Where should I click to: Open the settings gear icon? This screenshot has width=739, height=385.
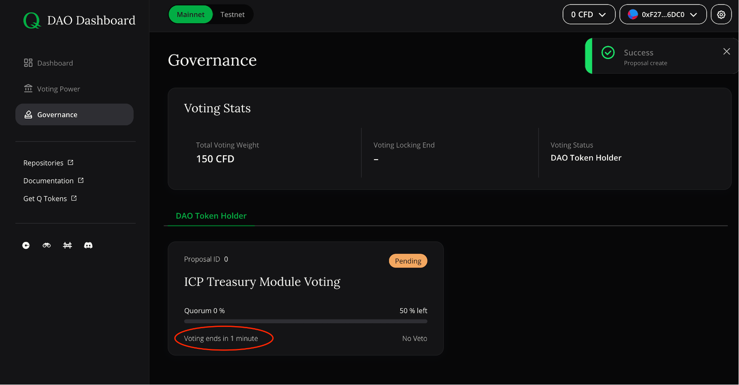coord(721,15)
